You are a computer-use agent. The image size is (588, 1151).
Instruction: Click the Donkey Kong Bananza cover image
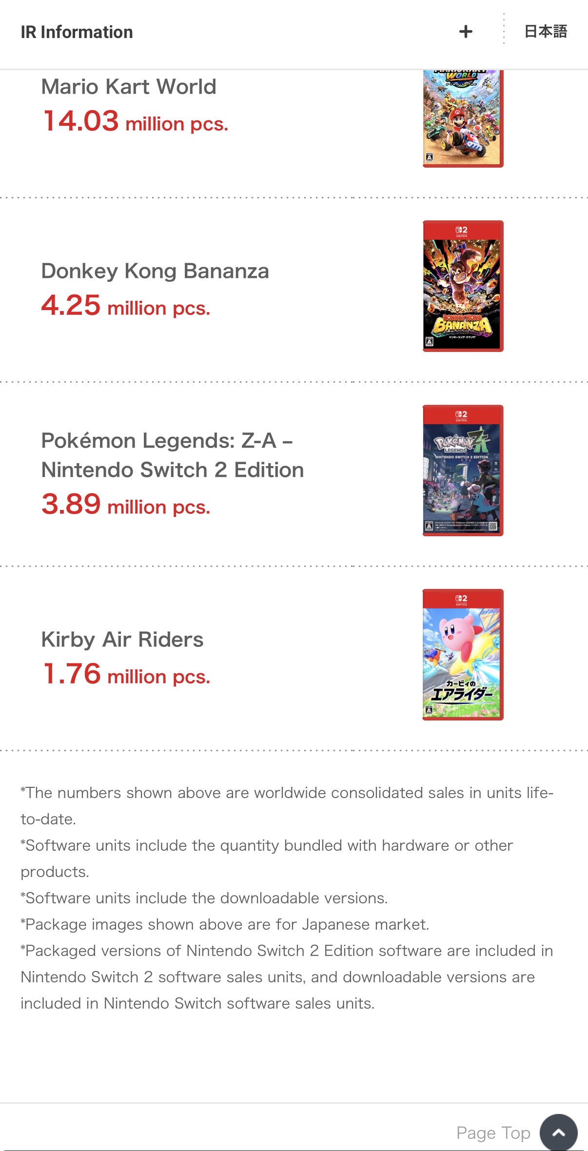coord(463,286)
